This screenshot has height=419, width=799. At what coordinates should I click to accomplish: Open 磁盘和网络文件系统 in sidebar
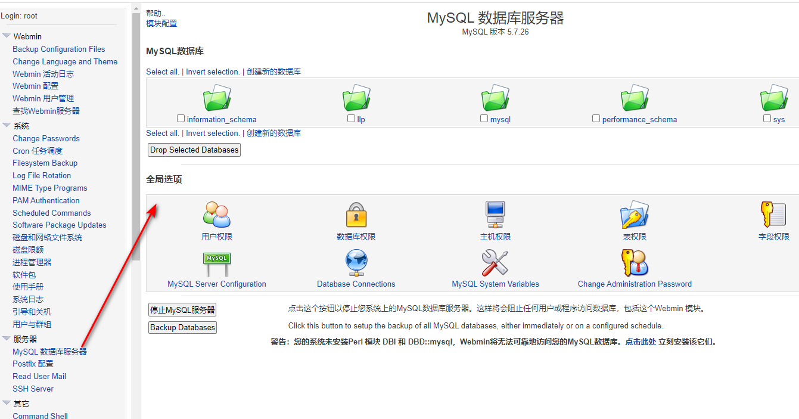pyautogui.click(x=48, y=237)
